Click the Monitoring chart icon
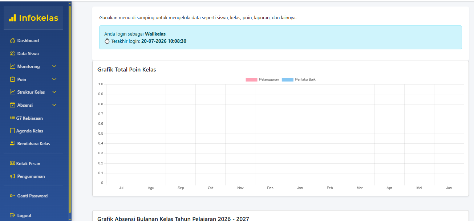 click(x=12, y=66)
